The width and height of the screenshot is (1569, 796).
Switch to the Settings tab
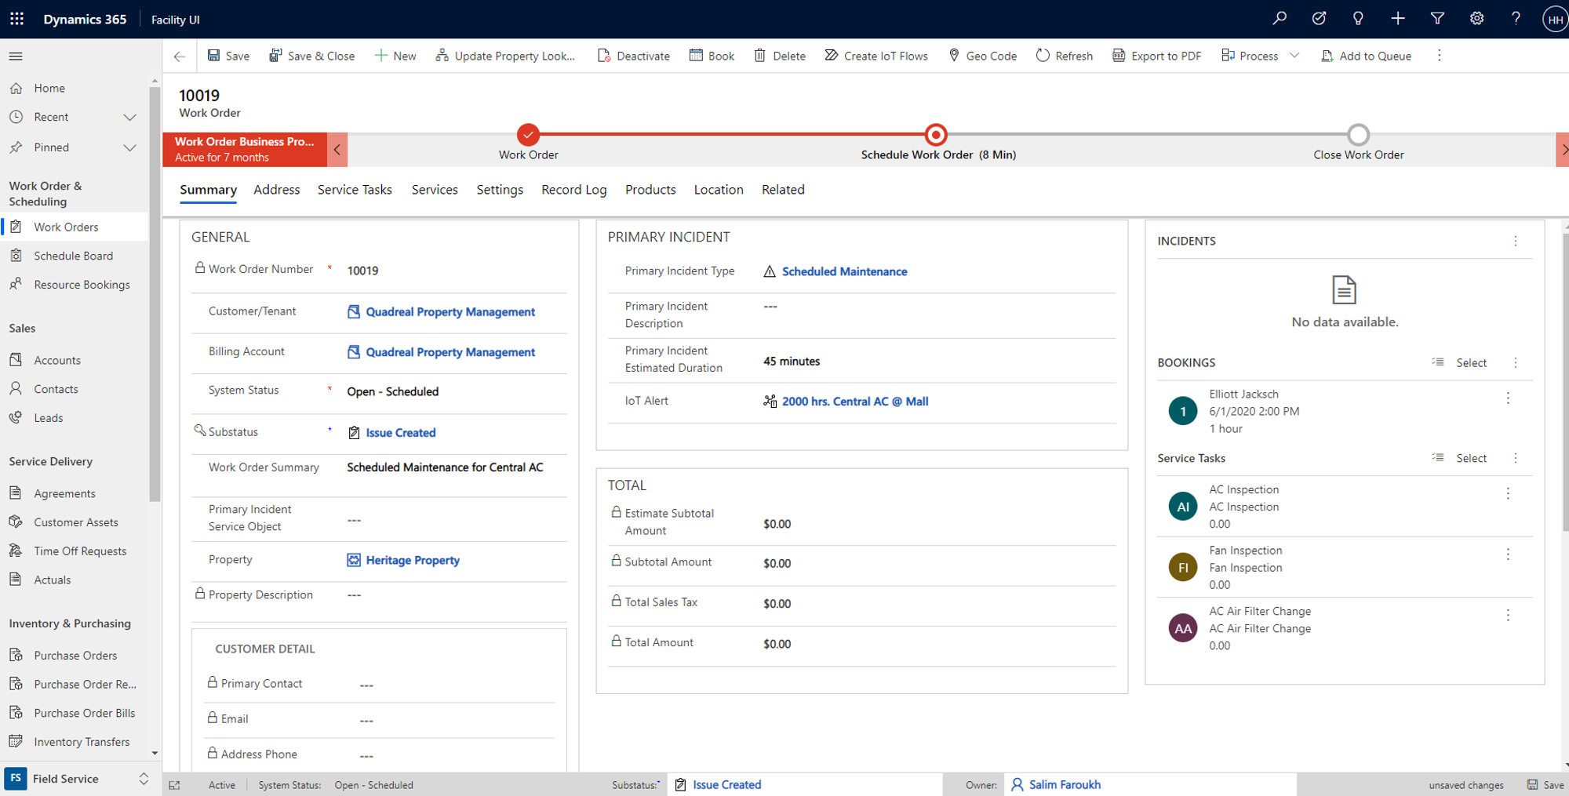[x=500, y=190]
